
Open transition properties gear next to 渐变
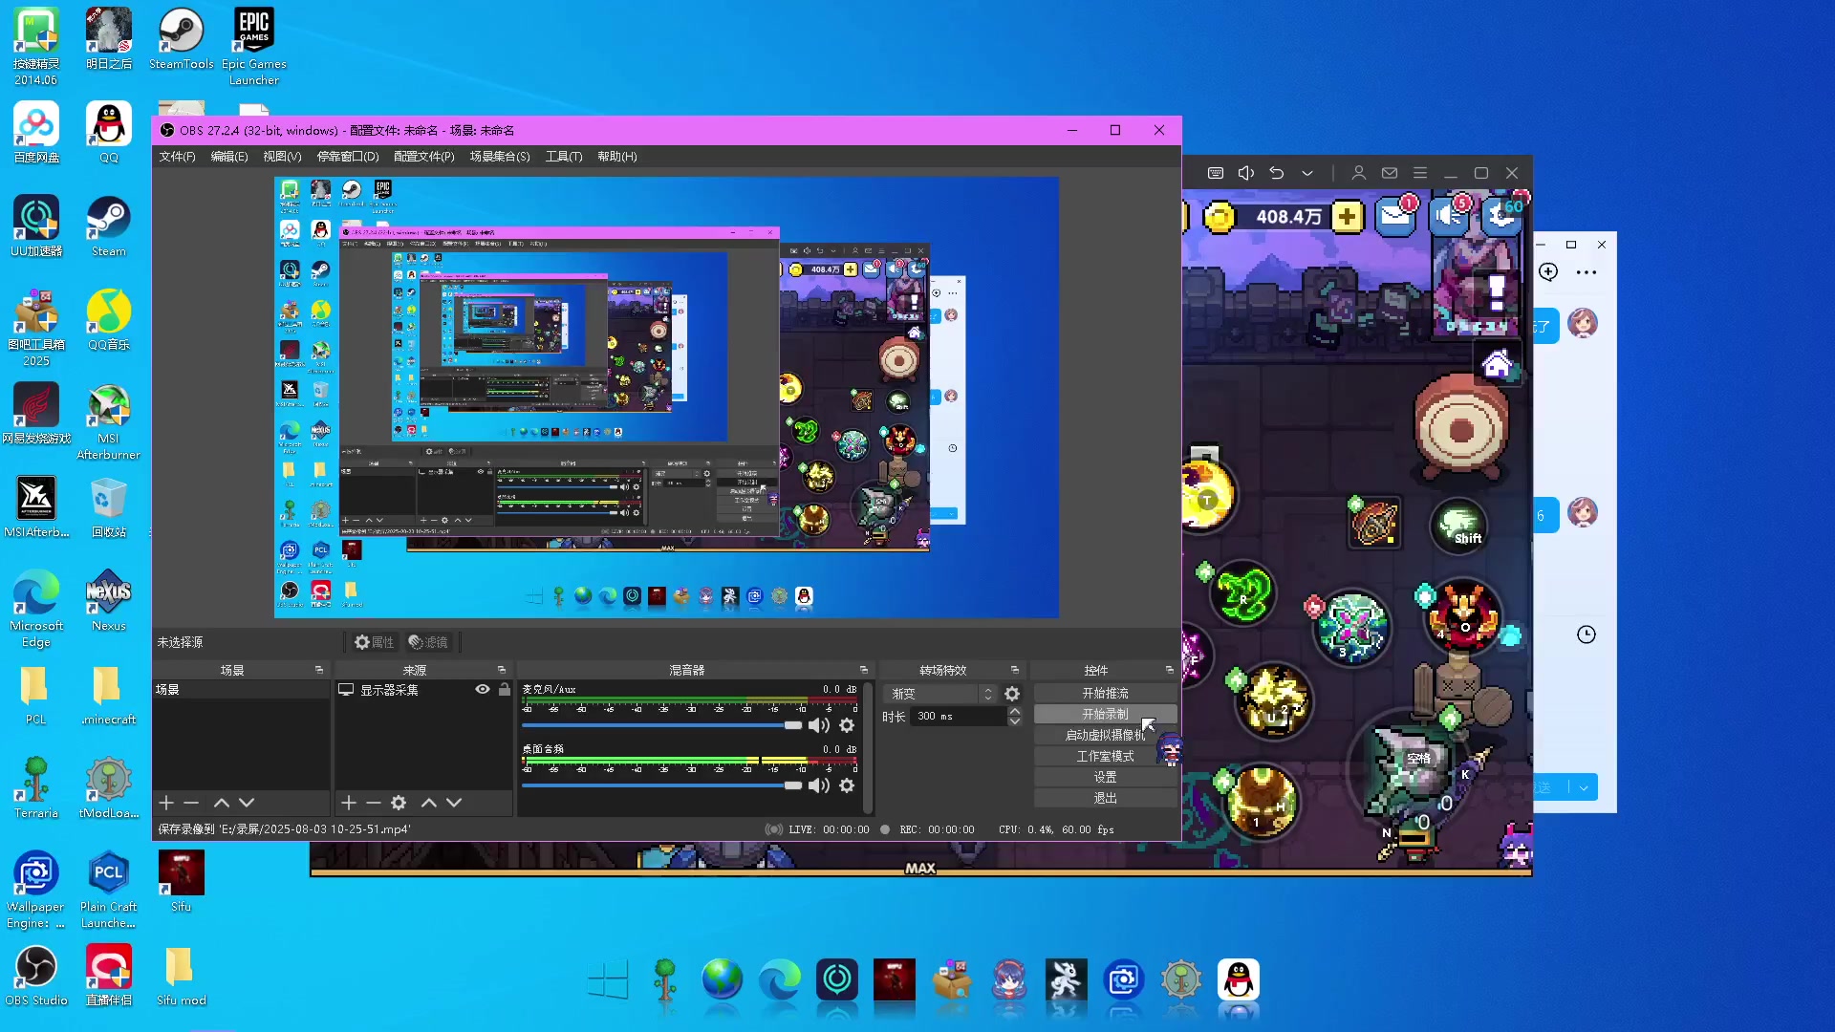pos(1012,694)
